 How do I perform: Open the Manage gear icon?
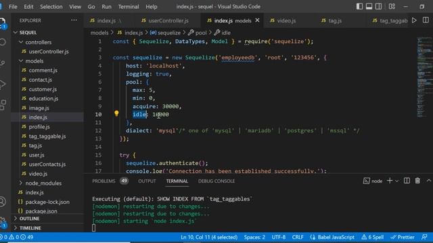point(3,222)
